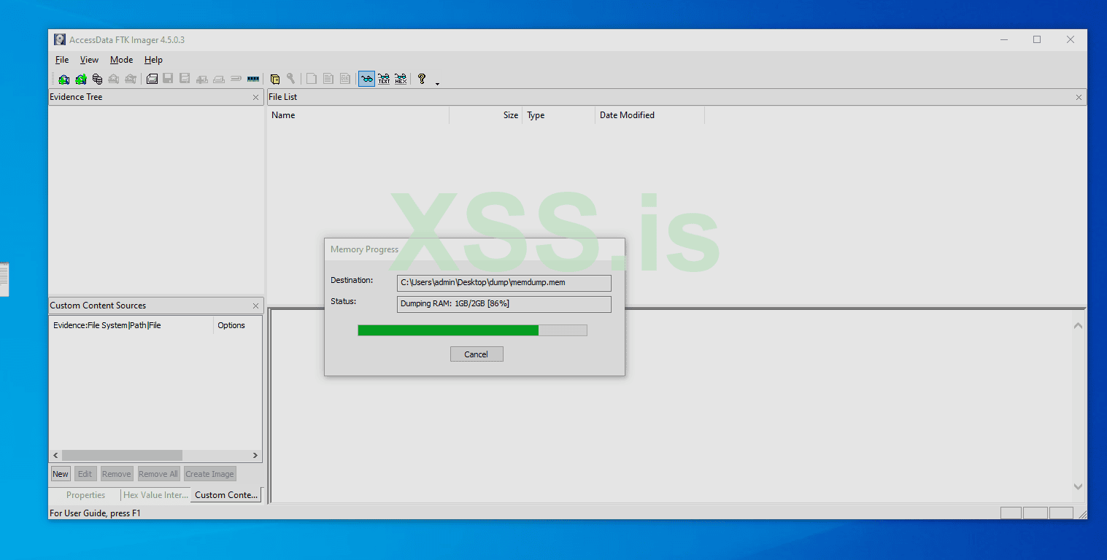Click the Size column header
Screen dimensions: 1107x560
pos(486,115)
